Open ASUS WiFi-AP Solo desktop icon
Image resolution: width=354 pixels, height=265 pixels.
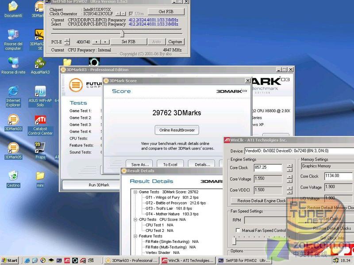tap(40, 96)
